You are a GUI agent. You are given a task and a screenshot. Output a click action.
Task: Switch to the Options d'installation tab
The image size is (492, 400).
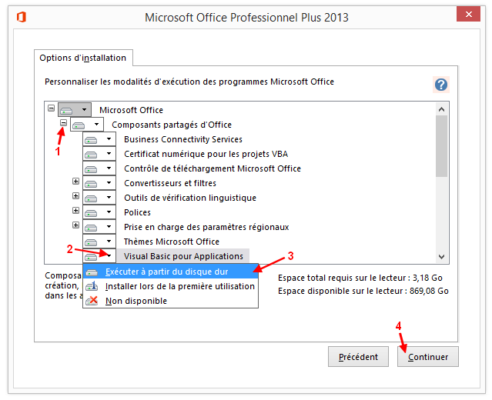coord(85,58)
